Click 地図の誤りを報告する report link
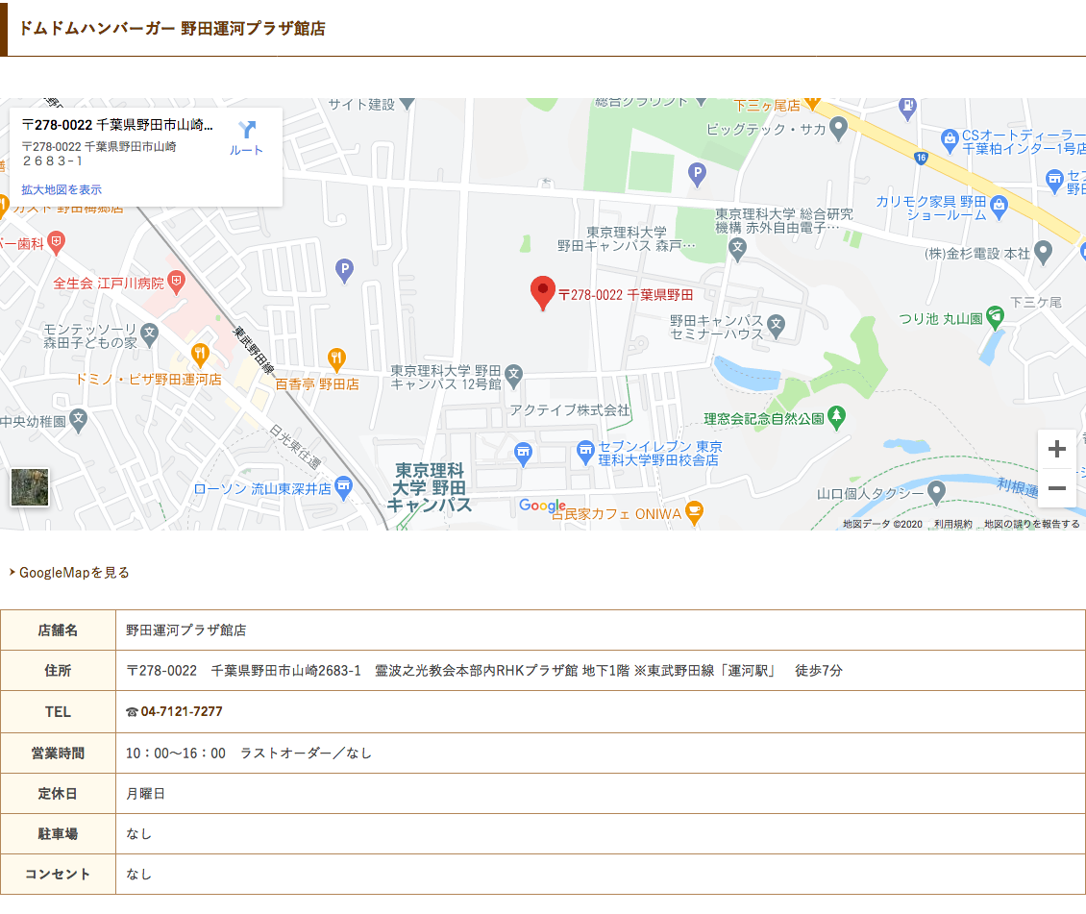Screen dimensions: 1086x914 pos(1032,524)
